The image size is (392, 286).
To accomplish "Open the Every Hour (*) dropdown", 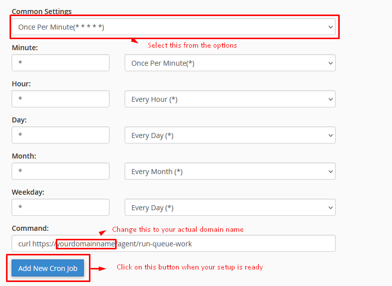I will click(x=230, y=99).
